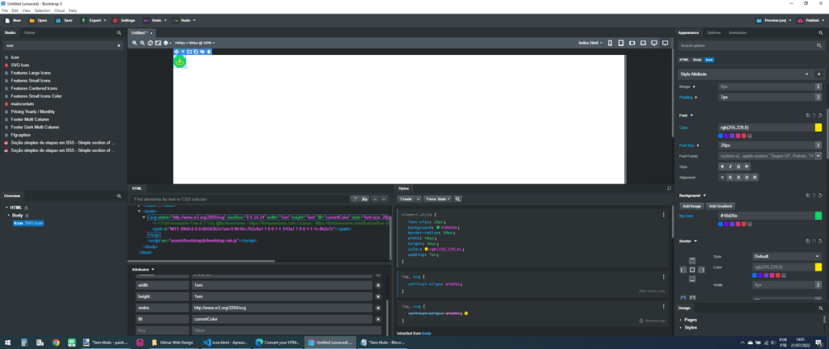Viewport: 829px width, 349px height.
Task: Select the desktop monitor device size
Action: pyautogui.click(x=654, y=43)
